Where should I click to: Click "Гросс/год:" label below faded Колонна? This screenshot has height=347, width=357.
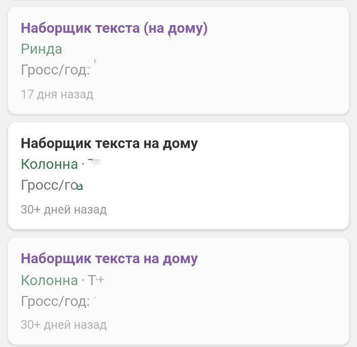pyautogui.click(x=55, y=301)
